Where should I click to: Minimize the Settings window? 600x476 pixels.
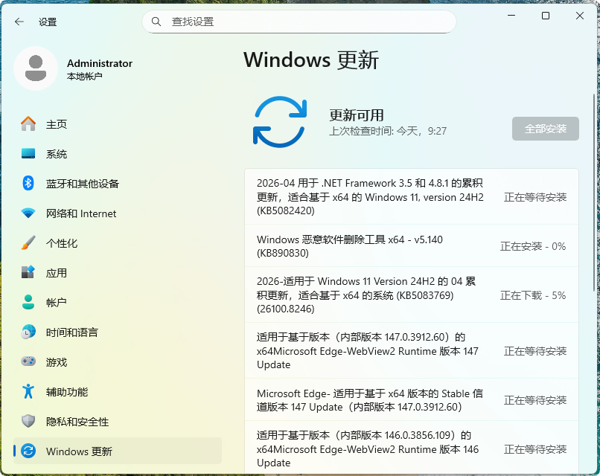pyautogui.click(x=511, y=16)
